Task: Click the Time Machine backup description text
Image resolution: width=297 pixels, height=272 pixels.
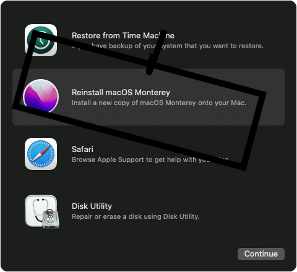Action: pyautogui.click(x=168, y=46)
